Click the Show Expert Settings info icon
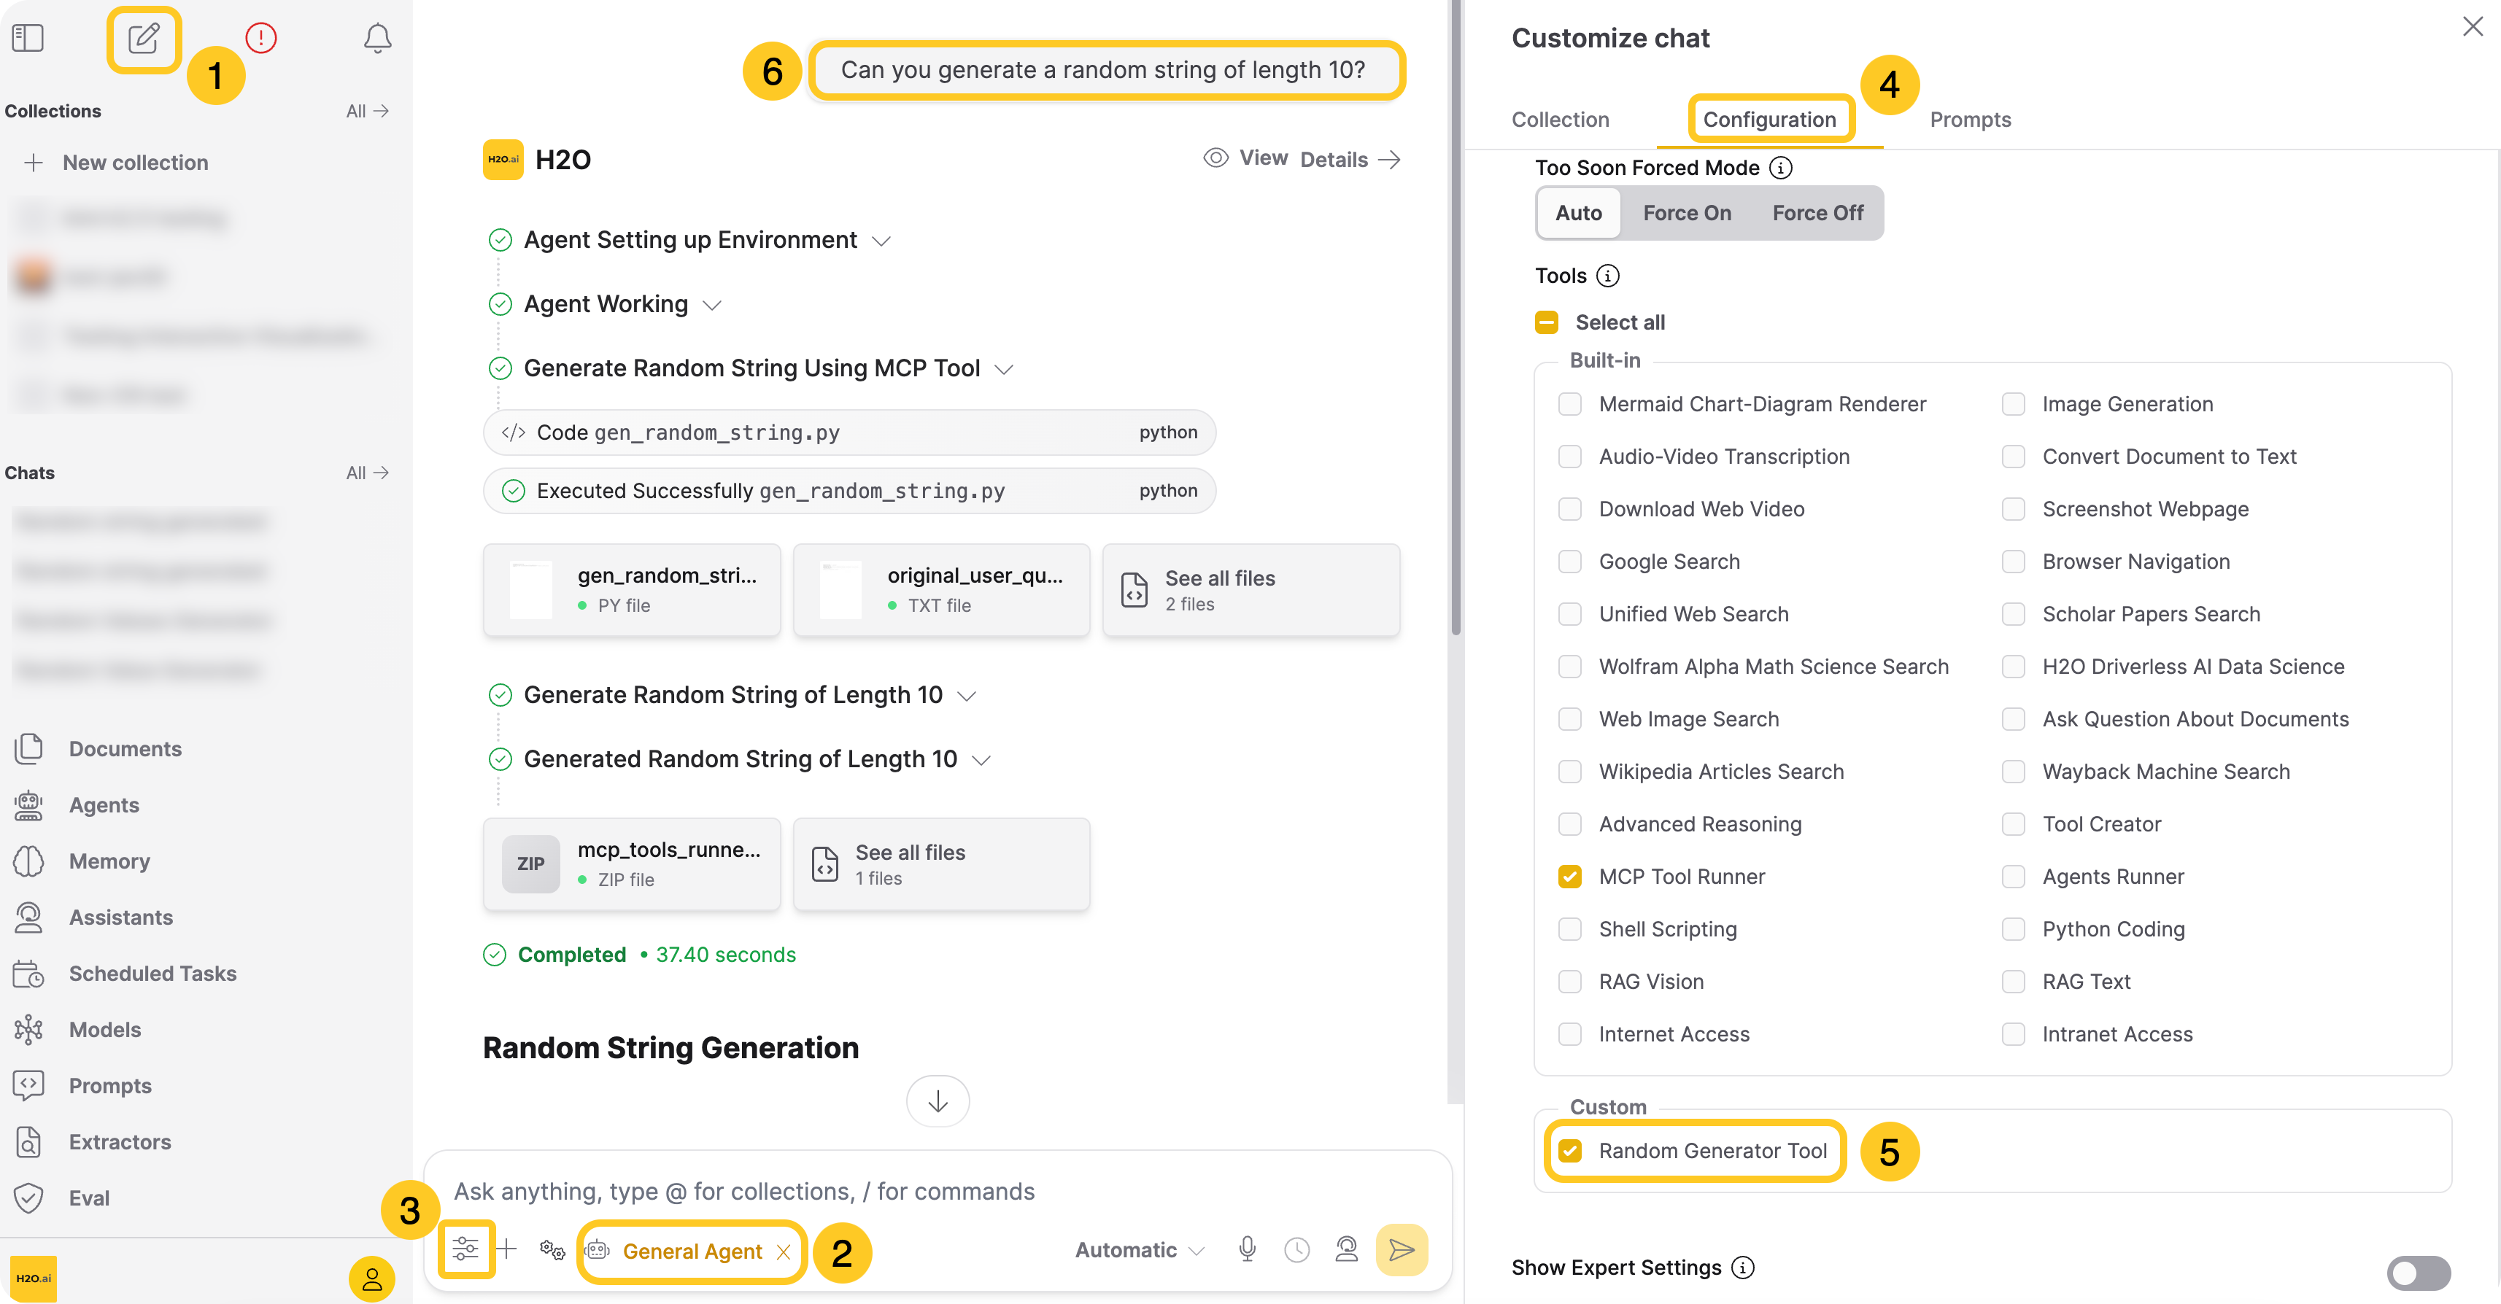Viewport: 2501px width, 1304px height. 1744,1267
